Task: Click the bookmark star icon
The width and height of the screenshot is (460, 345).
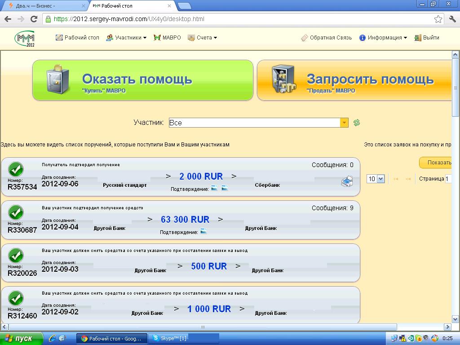Action: [x=438, y=19]
